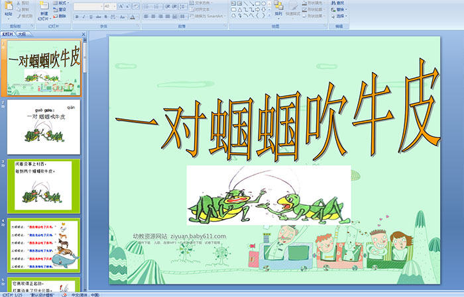Switch to the Outline pane tab
The image size is (464, 297).
coord(22,34)
